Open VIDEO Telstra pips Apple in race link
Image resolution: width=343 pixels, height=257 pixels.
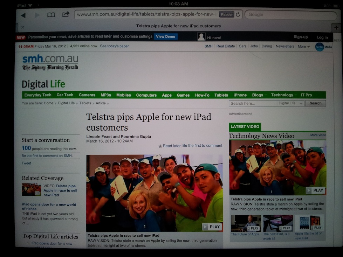(x=60, y=190)
